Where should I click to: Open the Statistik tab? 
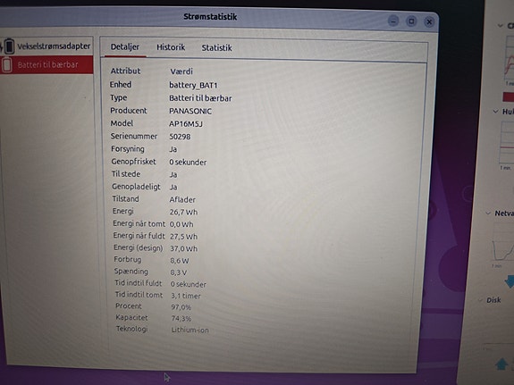point(216,48)
